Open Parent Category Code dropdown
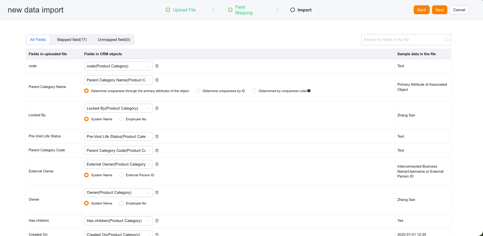The image size is (483, 236). pyautogui.click(x=118, y=151)
